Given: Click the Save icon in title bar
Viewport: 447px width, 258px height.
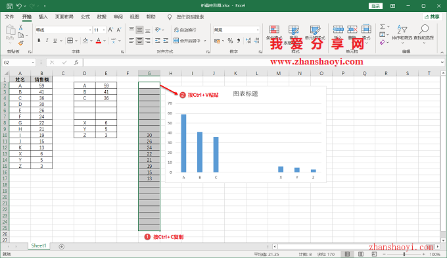Looking at the screenshot, I should click(9, 6).
